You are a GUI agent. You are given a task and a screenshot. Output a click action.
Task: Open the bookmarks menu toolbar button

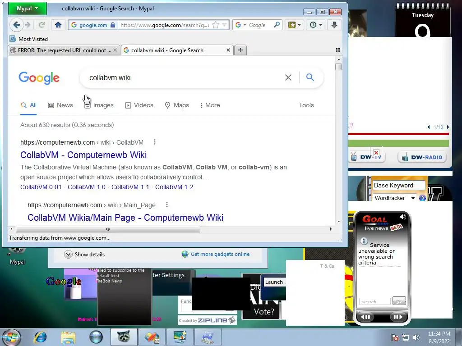[294, 25]
